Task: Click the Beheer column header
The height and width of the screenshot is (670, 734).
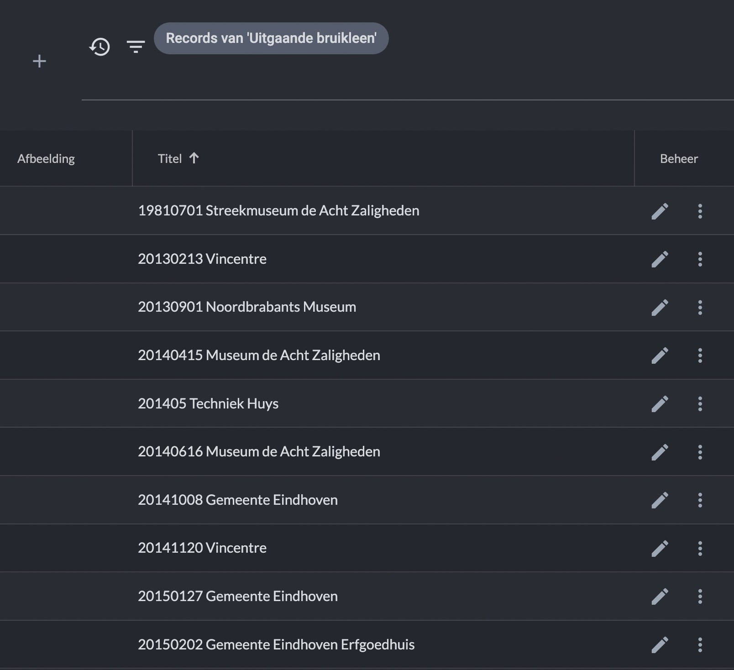Action: [679, 159]
